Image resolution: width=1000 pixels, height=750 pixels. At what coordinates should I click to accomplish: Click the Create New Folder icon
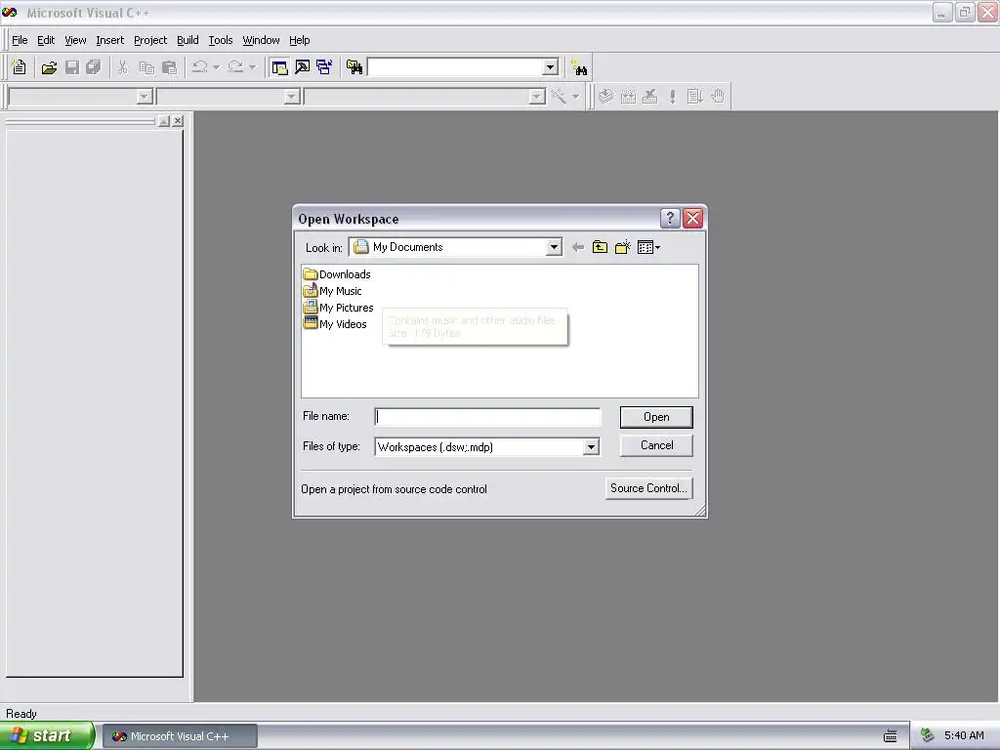click(622, 247)
